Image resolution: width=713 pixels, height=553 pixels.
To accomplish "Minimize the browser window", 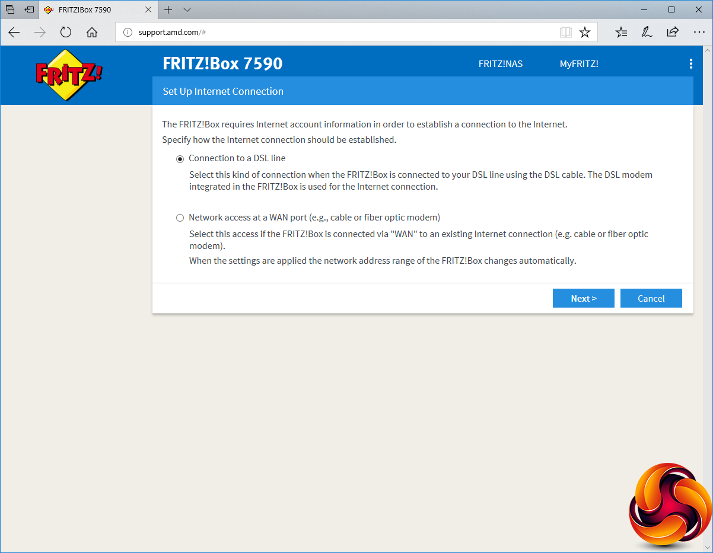I will tap(644, 9).
